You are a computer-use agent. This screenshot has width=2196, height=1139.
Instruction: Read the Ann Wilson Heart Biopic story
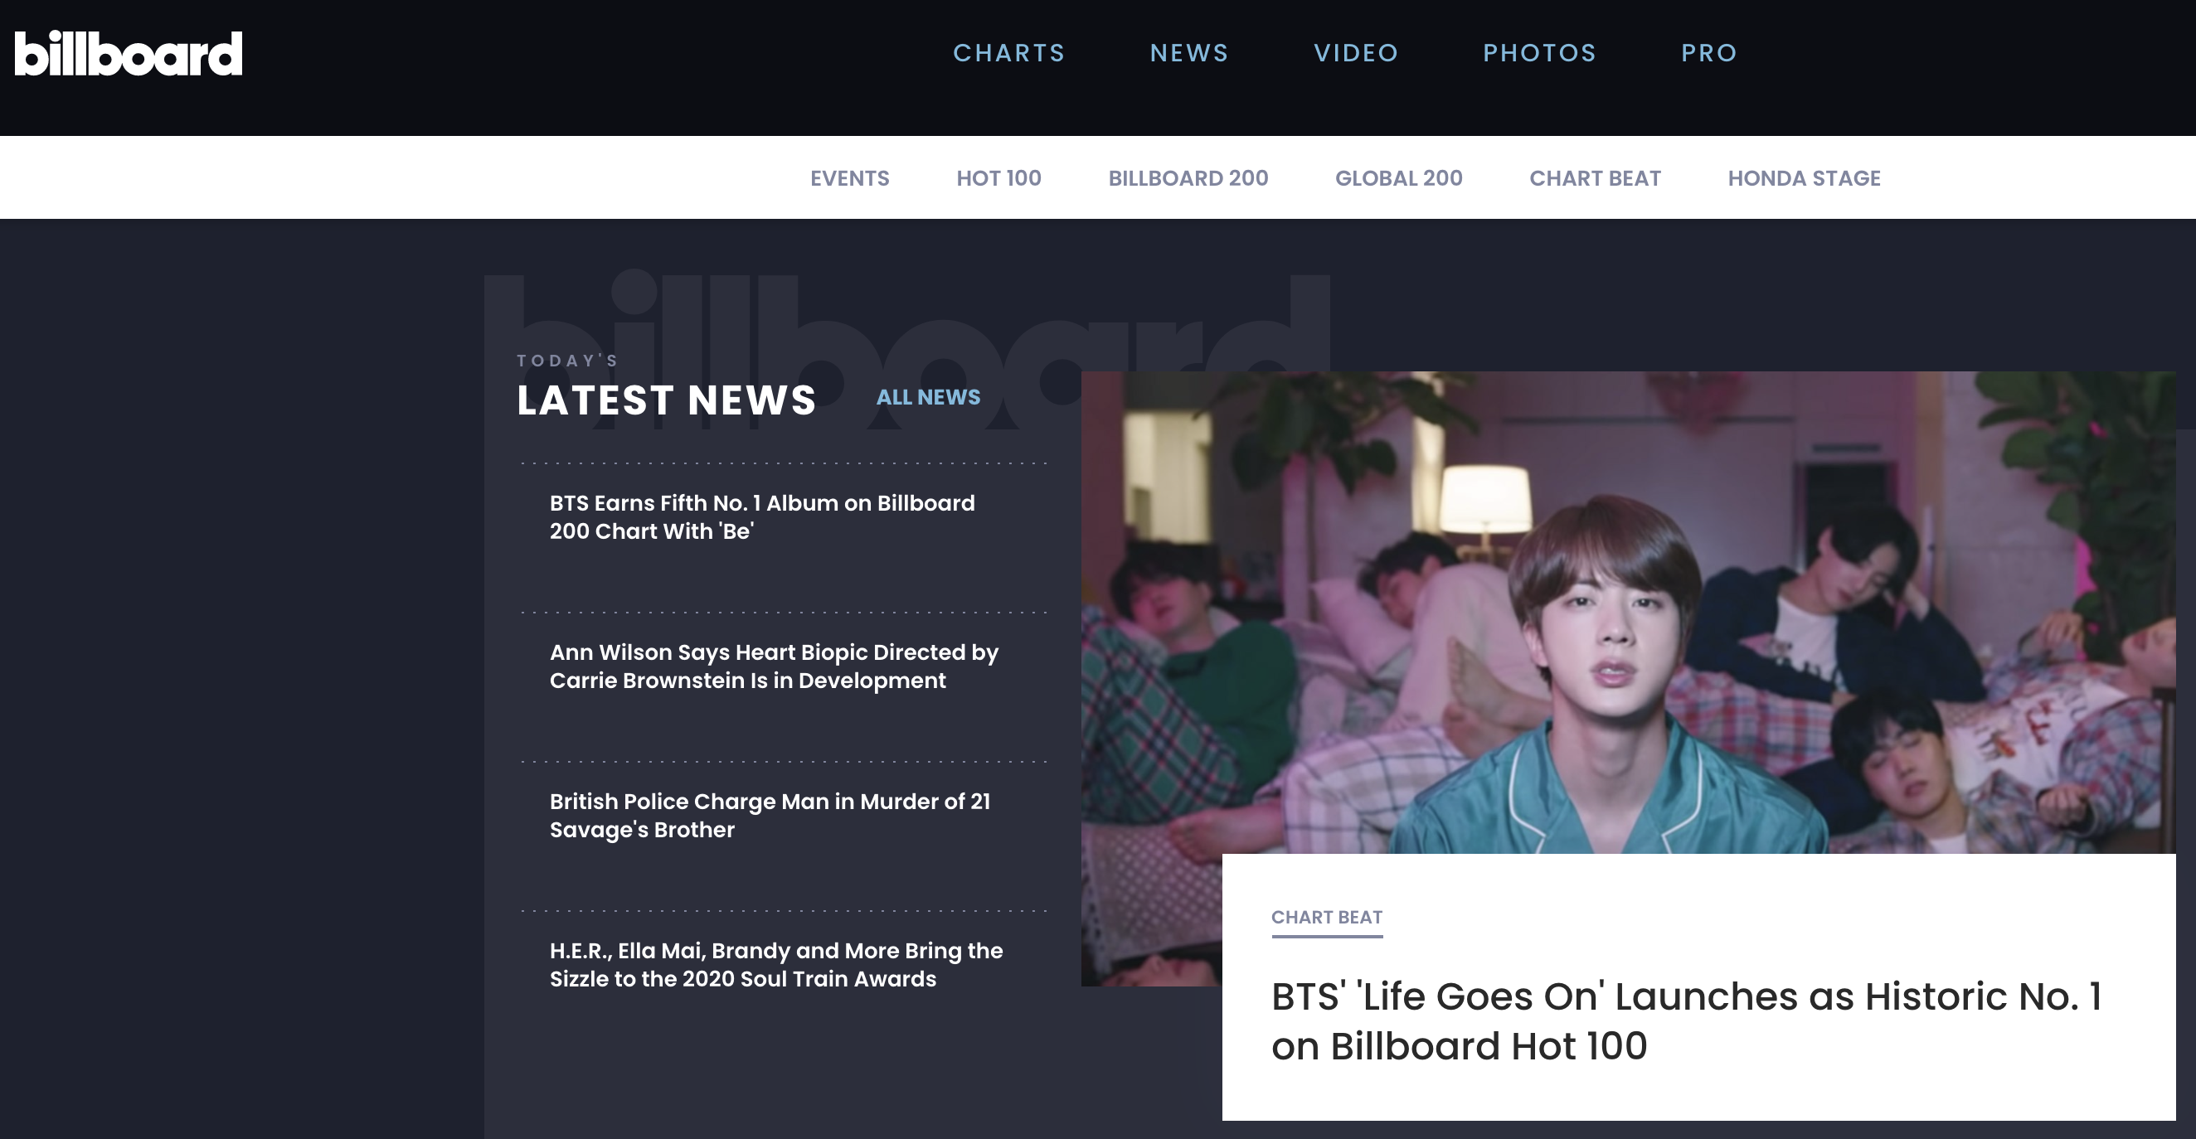[x=773, y=666]
